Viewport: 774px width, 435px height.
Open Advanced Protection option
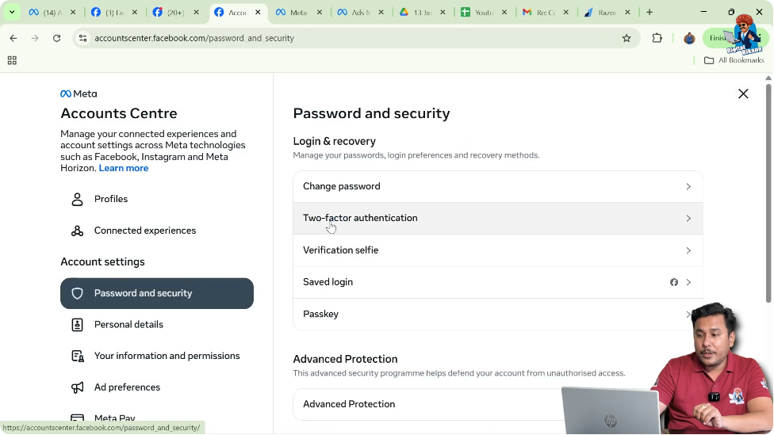(x=497, y=404)
